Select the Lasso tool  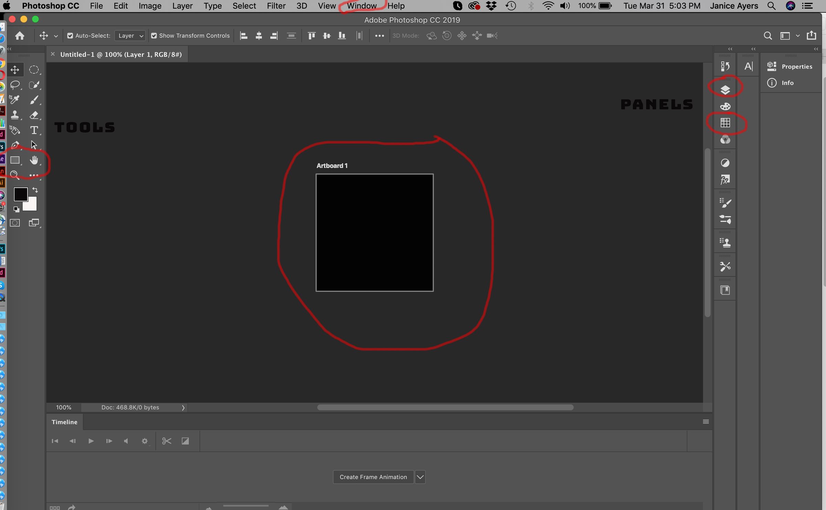coord(15,85)
